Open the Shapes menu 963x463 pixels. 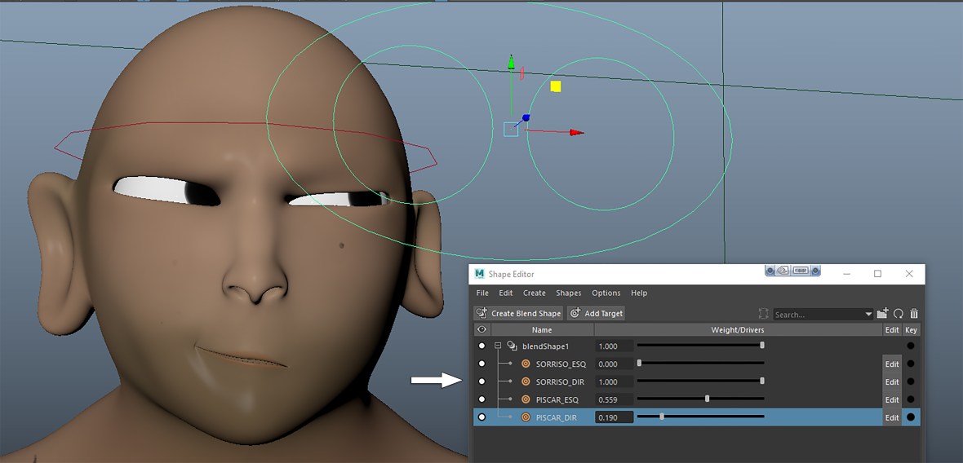coord(568,293)
